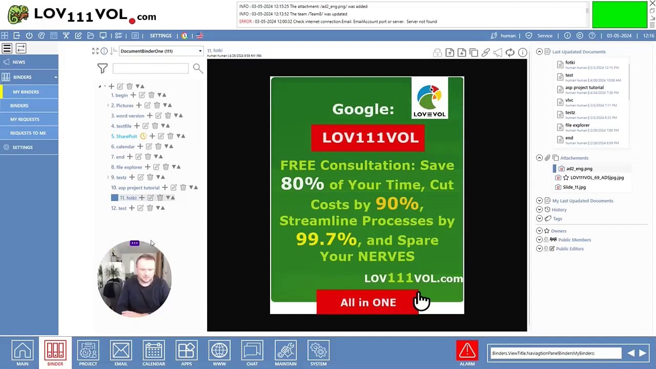Image resolution: width=656 pixels, height=369 pixels.
Task: Open the color palette theme icon
Action: pos(42,35)
